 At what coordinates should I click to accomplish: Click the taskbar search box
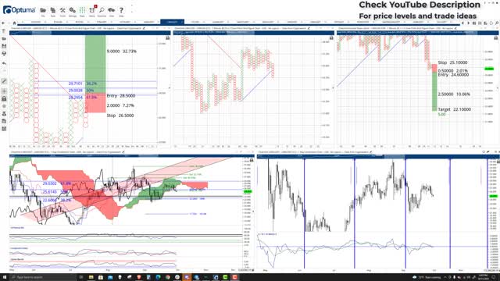[x=42, y=277]
